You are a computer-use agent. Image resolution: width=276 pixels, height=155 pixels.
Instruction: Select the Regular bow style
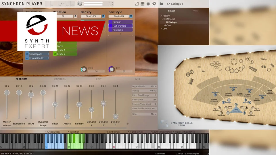(120, 22)
